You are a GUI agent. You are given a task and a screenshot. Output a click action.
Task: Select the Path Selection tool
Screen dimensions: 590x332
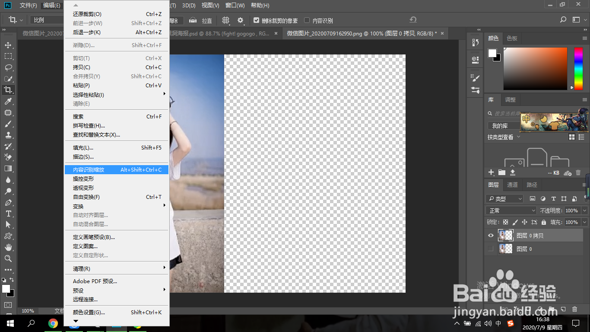[x=8, y=225]
